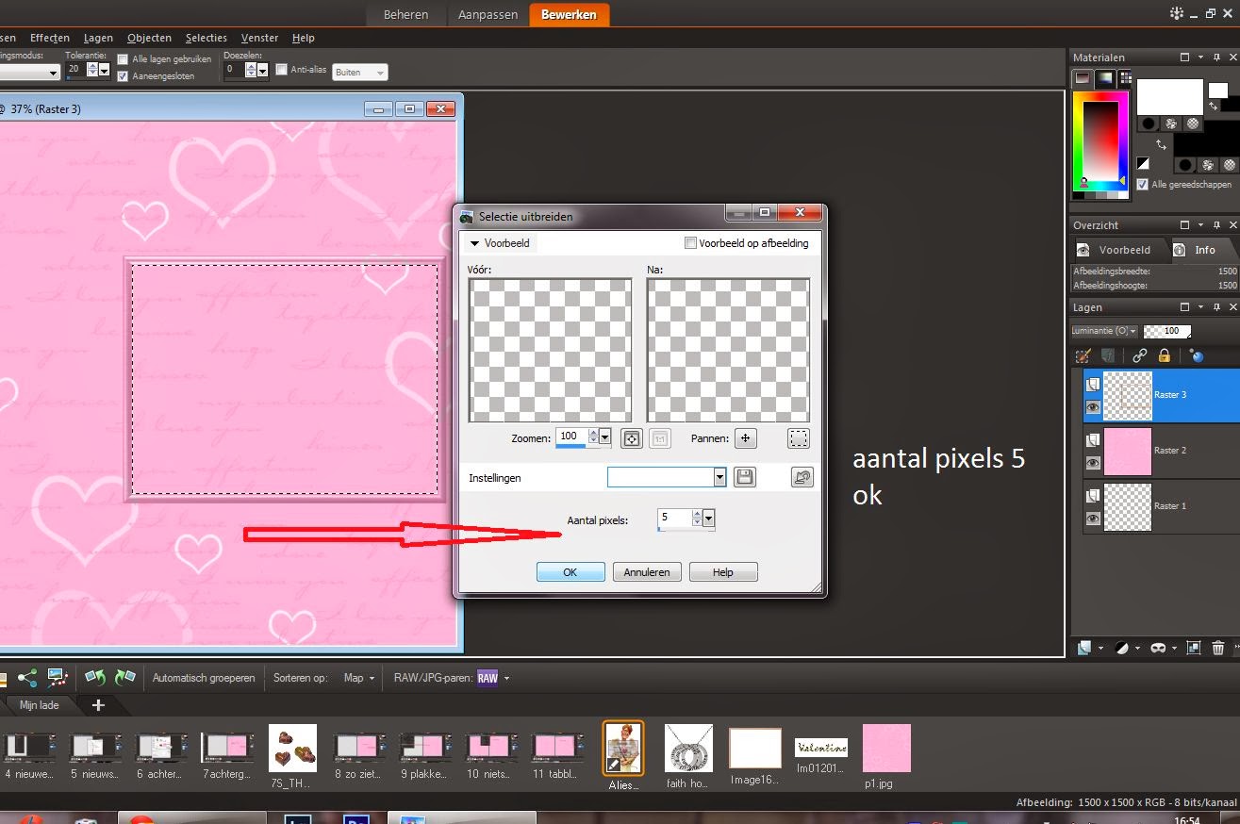
Task: Open the Effecten menu
Action: click(50, 38)
